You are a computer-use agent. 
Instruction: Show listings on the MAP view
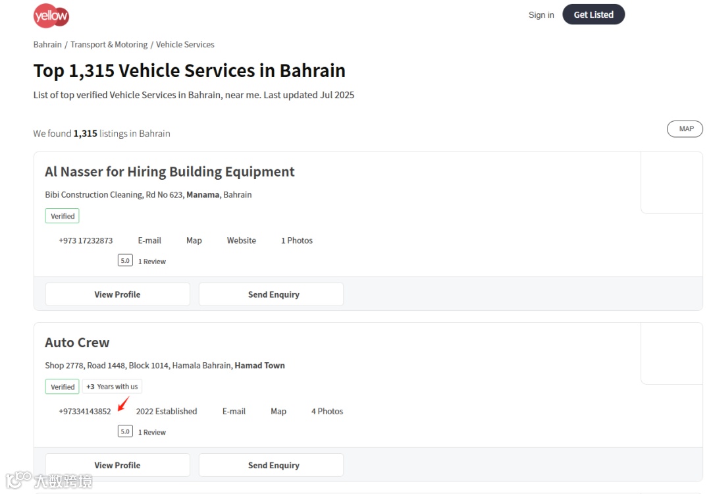685,129
